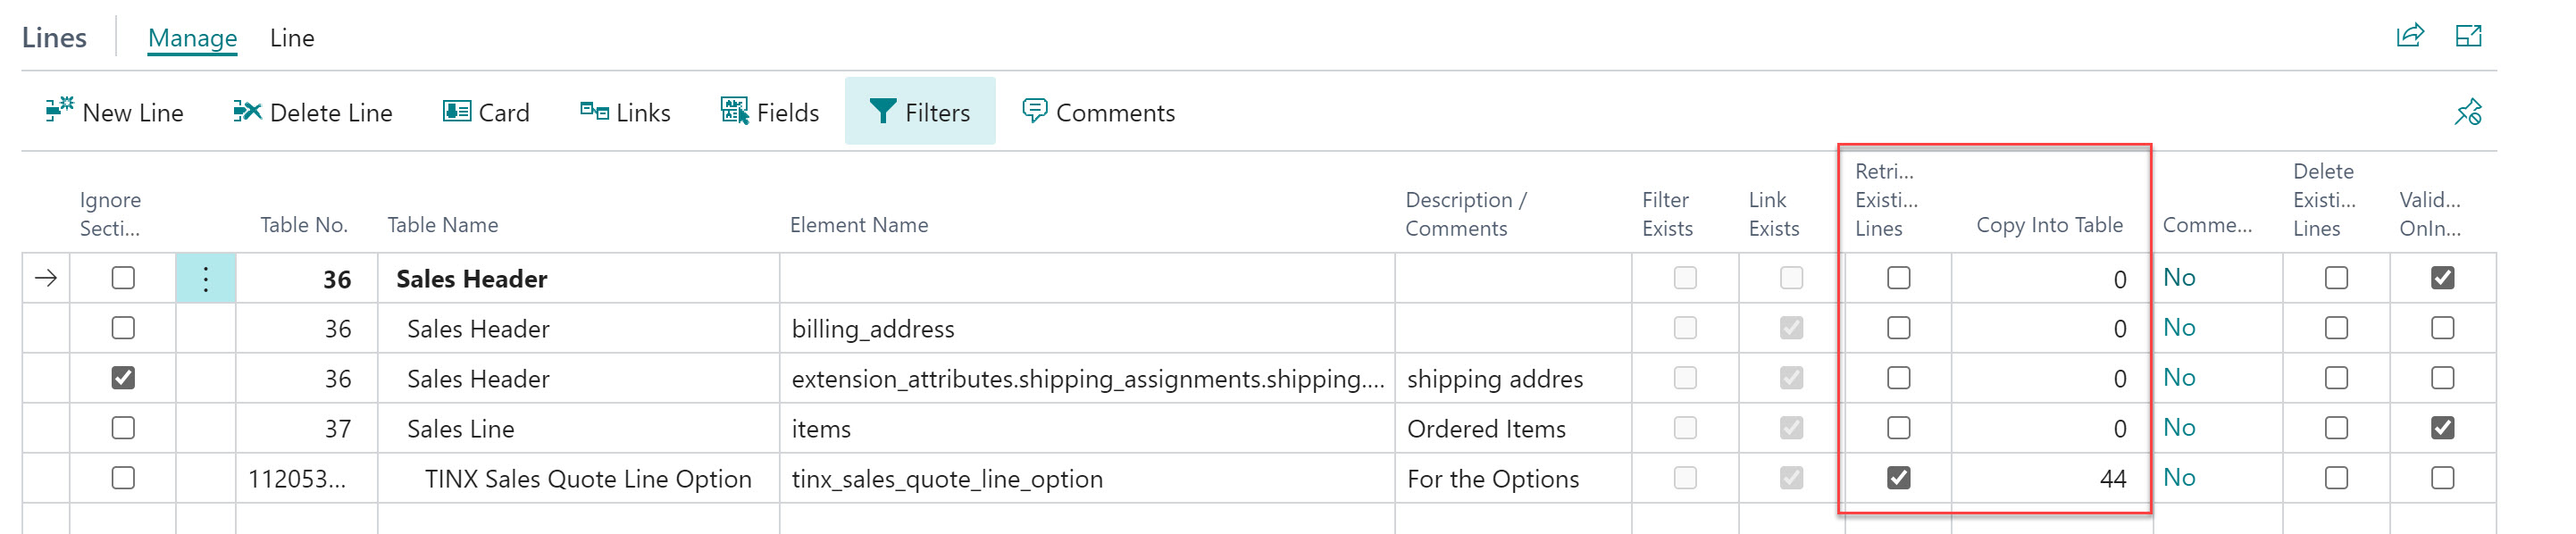Click the No comments link for TINX row
Image resolution: width=2576 pixels, height=534 pixels.
point(2179,478)
